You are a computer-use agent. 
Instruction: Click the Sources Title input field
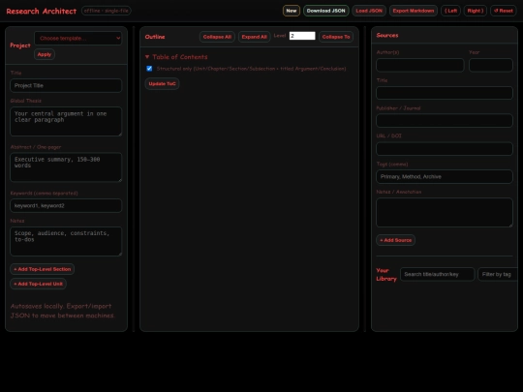445,93
